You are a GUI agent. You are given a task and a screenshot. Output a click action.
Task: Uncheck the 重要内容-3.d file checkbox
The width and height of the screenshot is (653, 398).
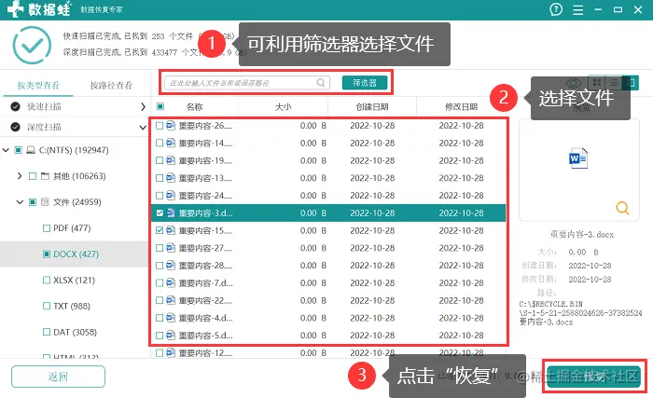(x=160, y=213)
